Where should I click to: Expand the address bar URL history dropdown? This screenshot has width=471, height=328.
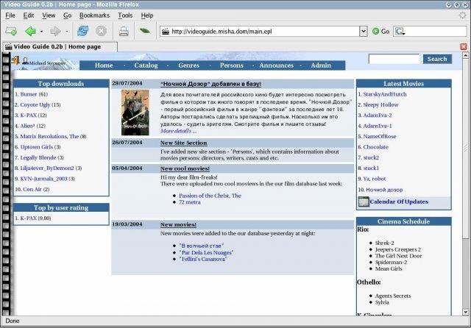pos(364,31)
